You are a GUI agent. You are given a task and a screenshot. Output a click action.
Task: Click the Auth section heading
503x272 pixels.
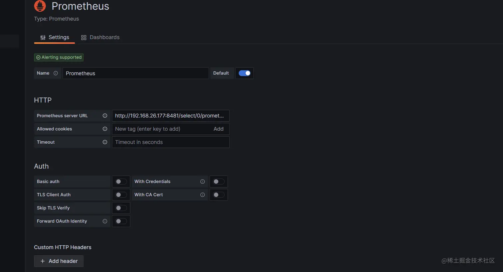[41, 166]
